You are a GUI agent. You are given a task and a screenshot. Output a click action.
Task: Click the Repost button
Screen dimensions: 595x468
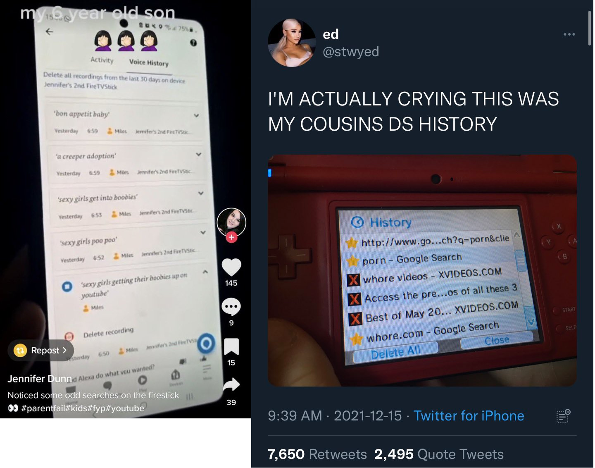(40, 351)
